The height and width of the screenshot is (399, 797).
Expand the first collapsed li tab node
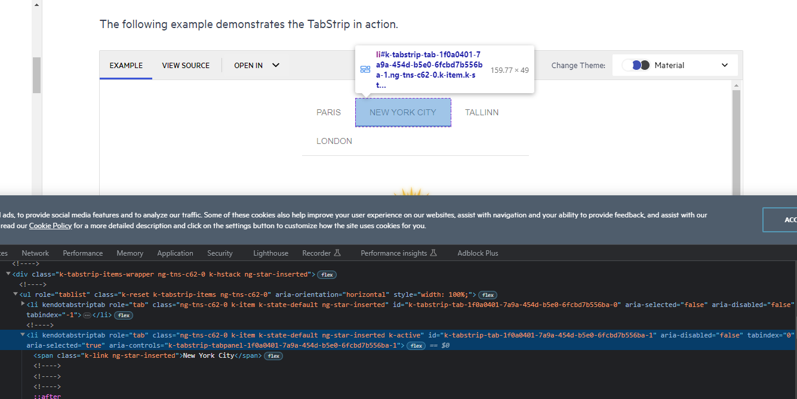pos(23,305)
